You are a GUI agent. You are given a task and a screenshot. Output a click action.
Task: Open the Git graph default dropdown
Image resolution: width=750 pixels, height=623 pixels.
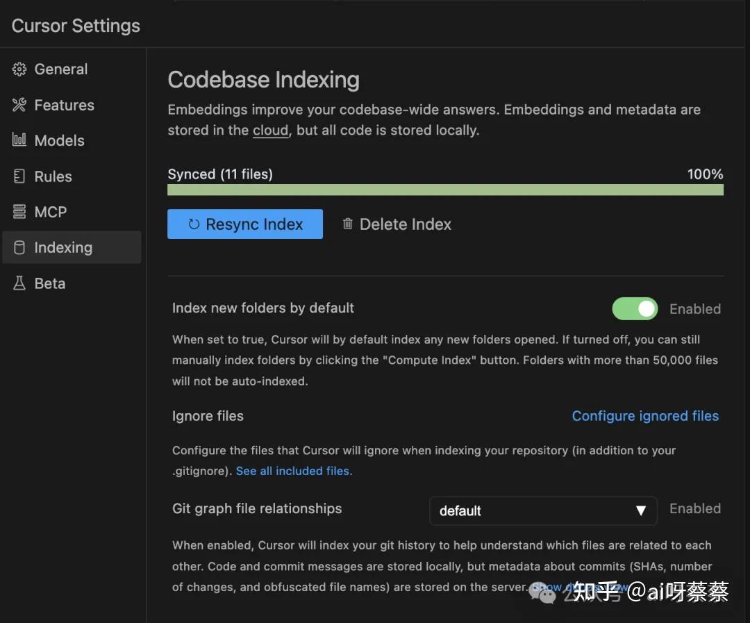pos(542,510)
